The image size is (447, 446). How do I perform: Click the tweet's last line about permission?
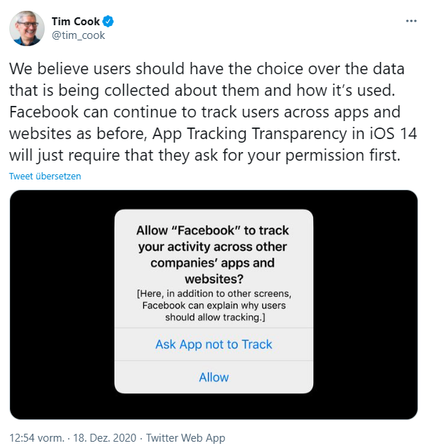click(x=204, y=156)
